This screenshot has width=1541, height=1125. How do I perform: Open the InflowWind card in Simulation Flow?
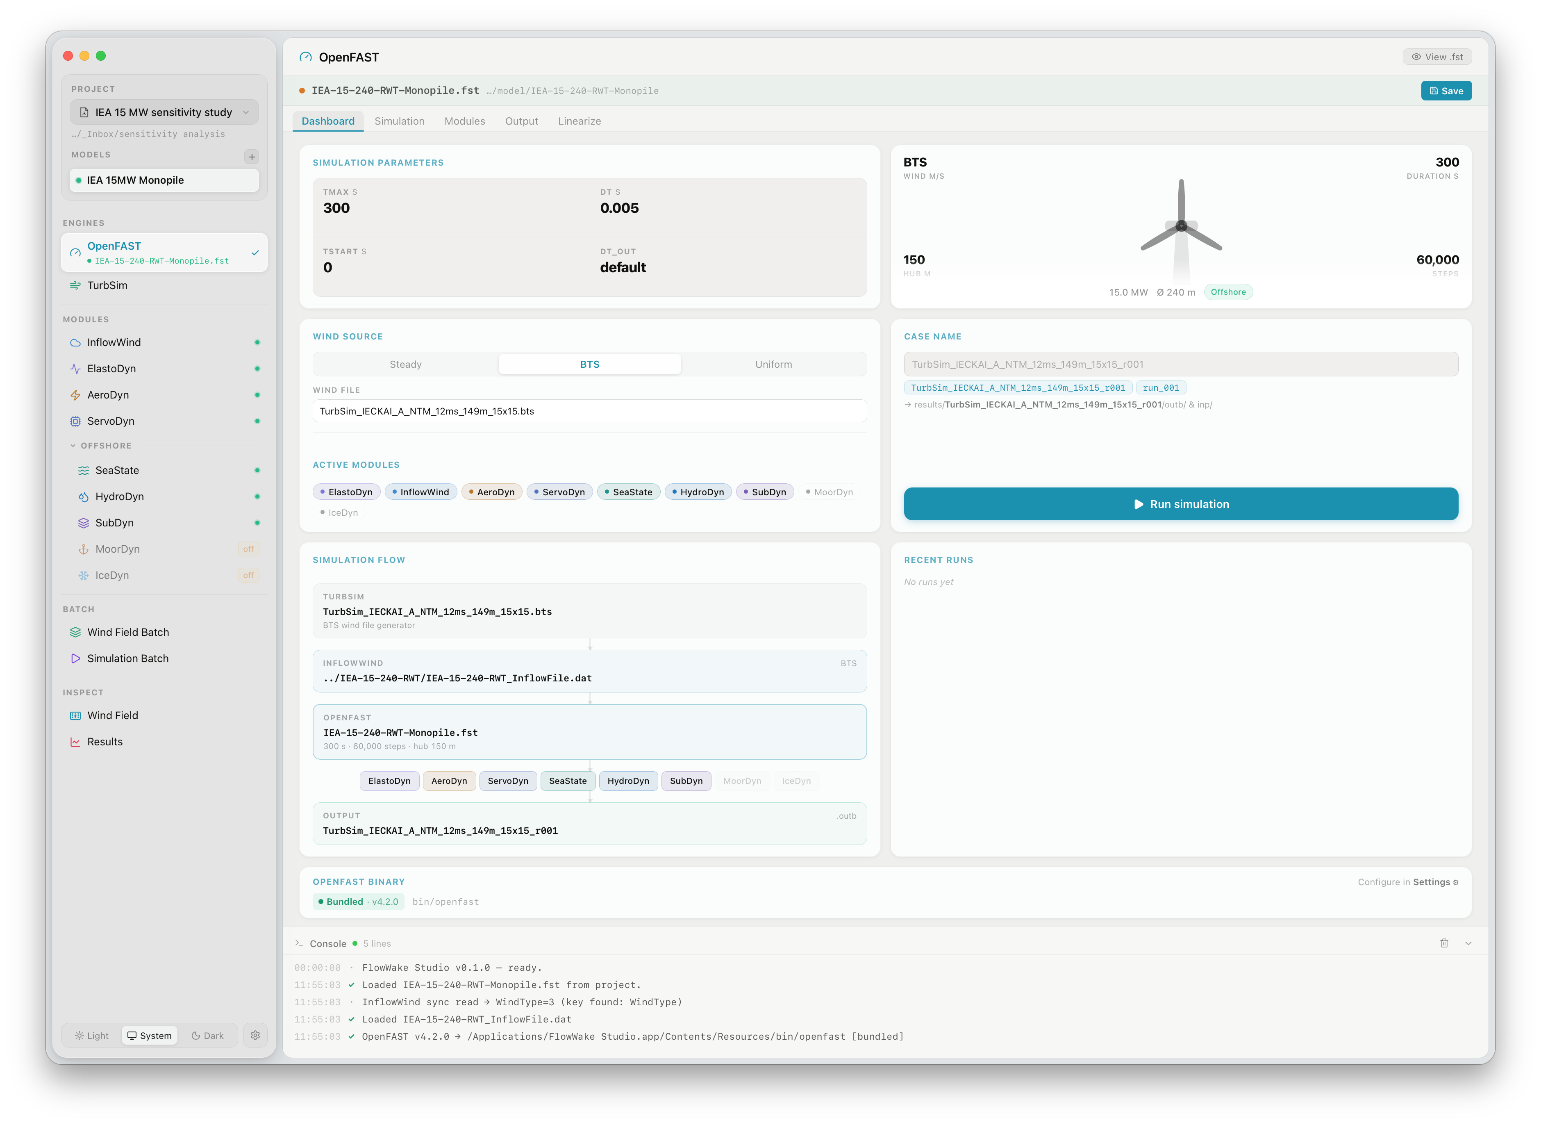tap(589, 671)
